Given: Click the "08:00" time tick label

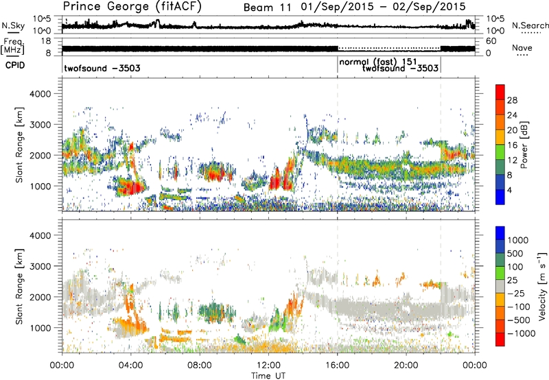Looking at the screenshot, I should tap(200, 366).
